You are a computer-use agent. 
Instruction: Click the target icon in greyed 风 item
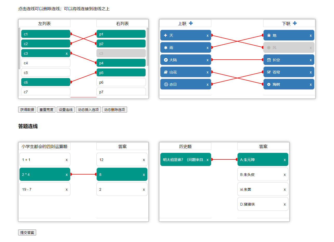(x=269, y=48)
